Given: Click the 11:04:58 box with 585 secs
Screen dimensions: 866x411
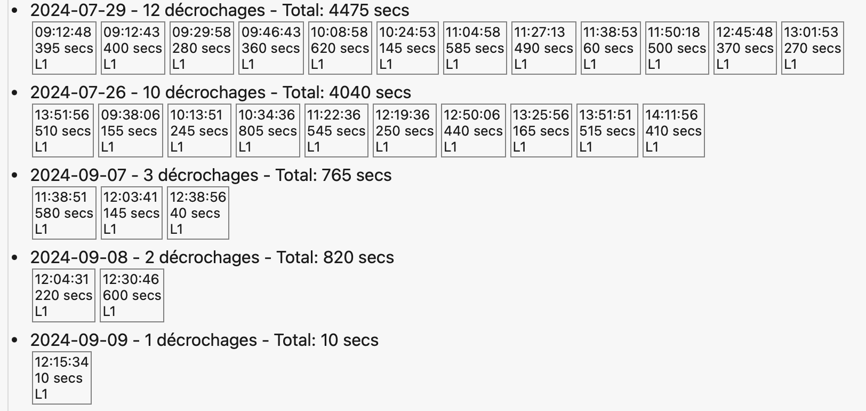Looking at the screenshot, I should pyautogui.click(x=474, y=48).
